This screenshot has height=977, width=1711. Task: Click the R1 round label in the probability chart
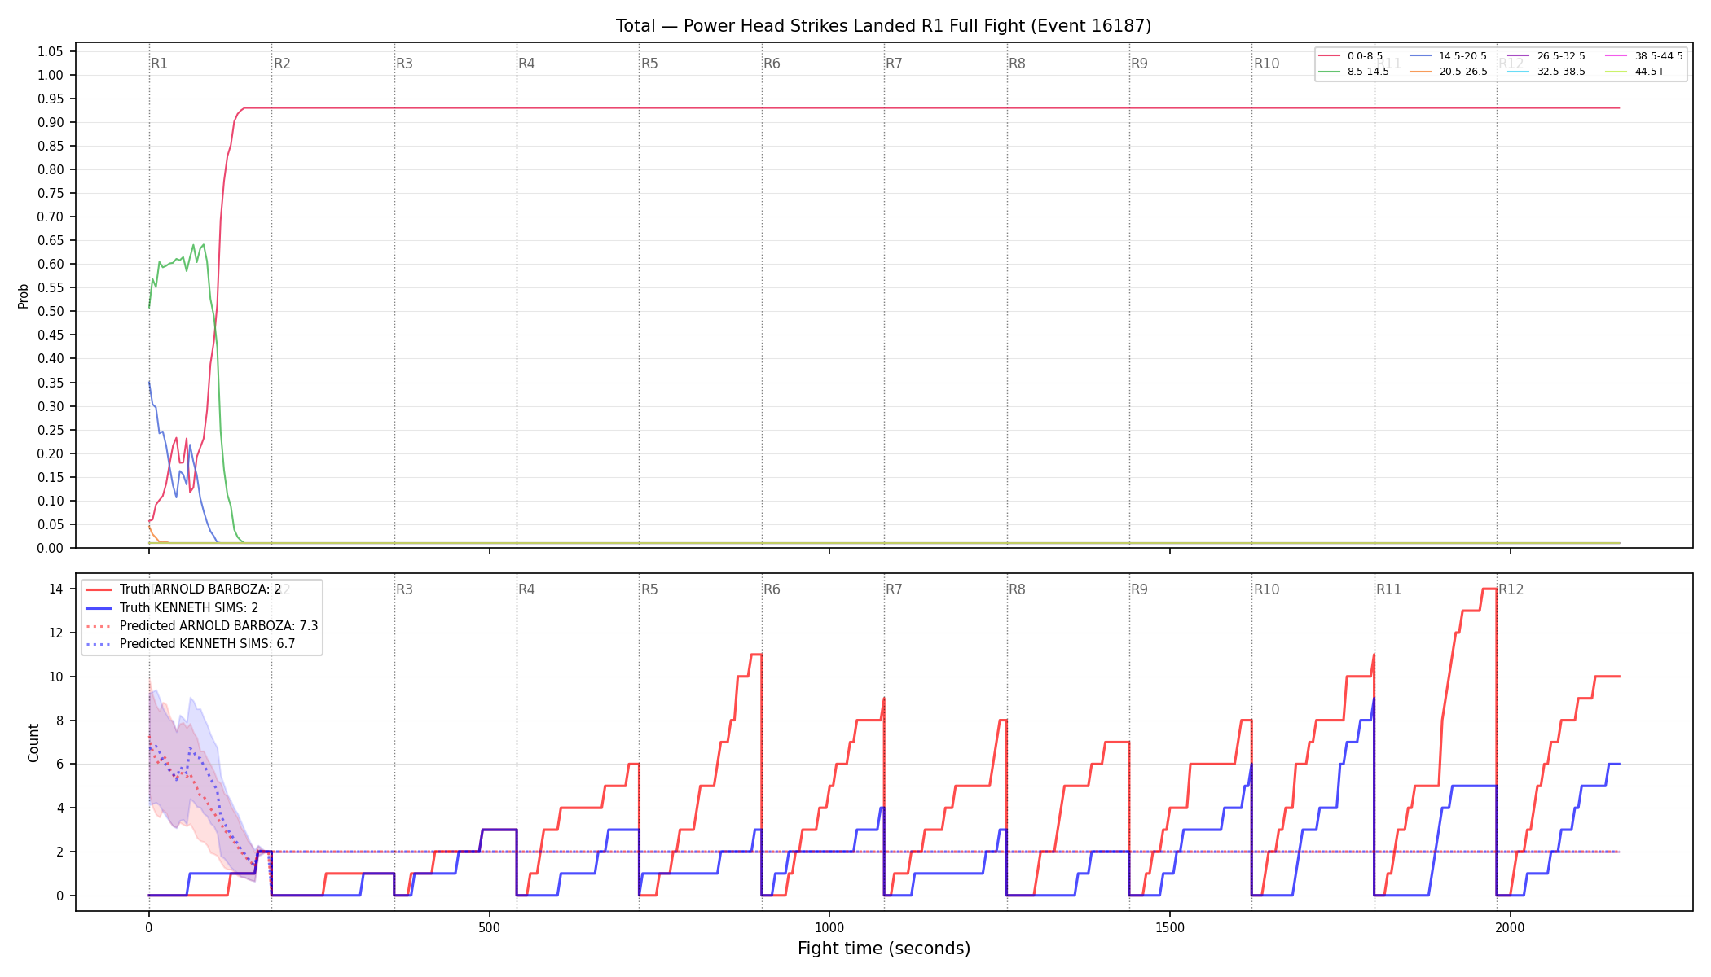(159, 64)
